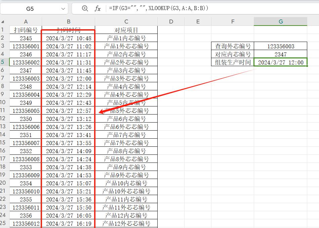Click cell 123356001 in column A
This screenshot has height=228, width=319.
26,46
